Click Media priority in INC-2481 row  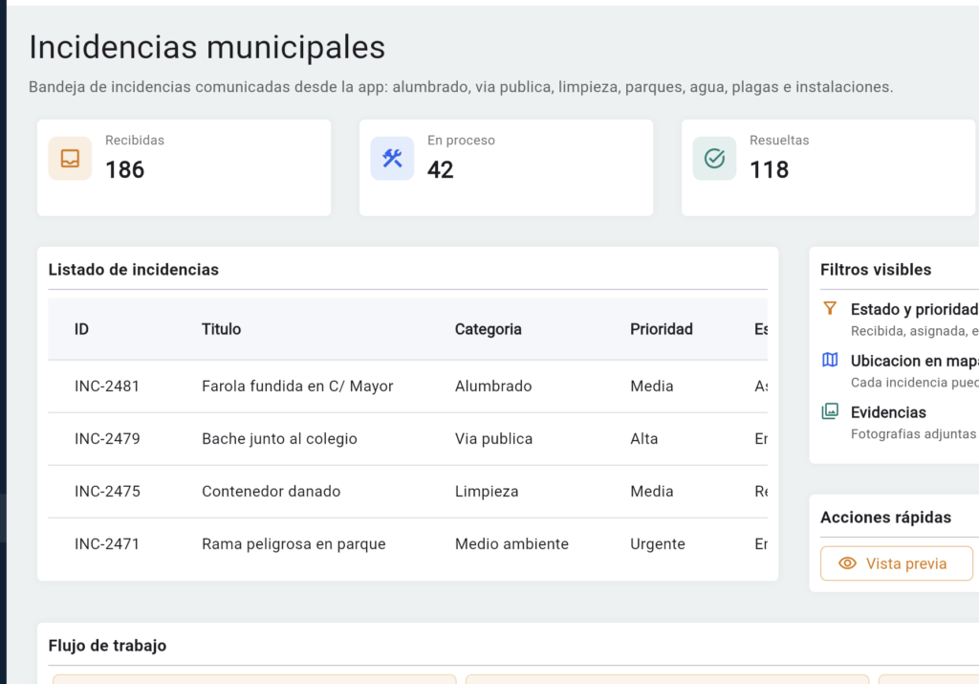[x=651, y=386]
